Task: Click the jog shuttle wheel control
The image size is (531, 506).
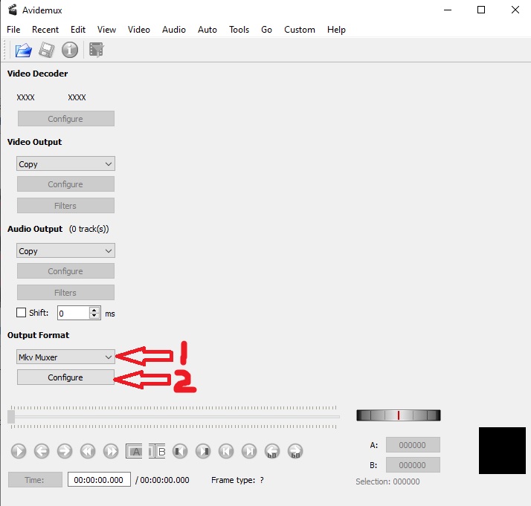Action: point(399,415)
